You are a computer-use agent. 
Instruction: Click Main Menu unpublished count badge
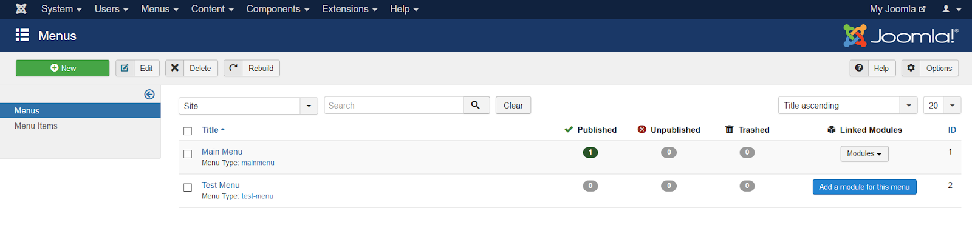[669, 152]
